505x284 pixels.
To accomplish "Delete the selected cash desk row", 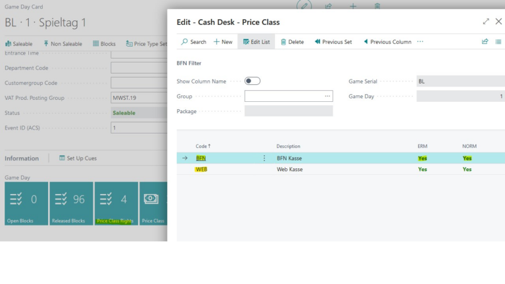I will click(x=292, y=42).
